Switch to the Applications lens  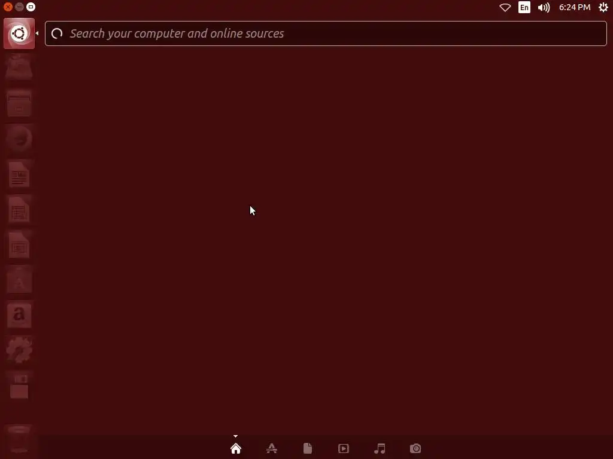tap(272, 448)
